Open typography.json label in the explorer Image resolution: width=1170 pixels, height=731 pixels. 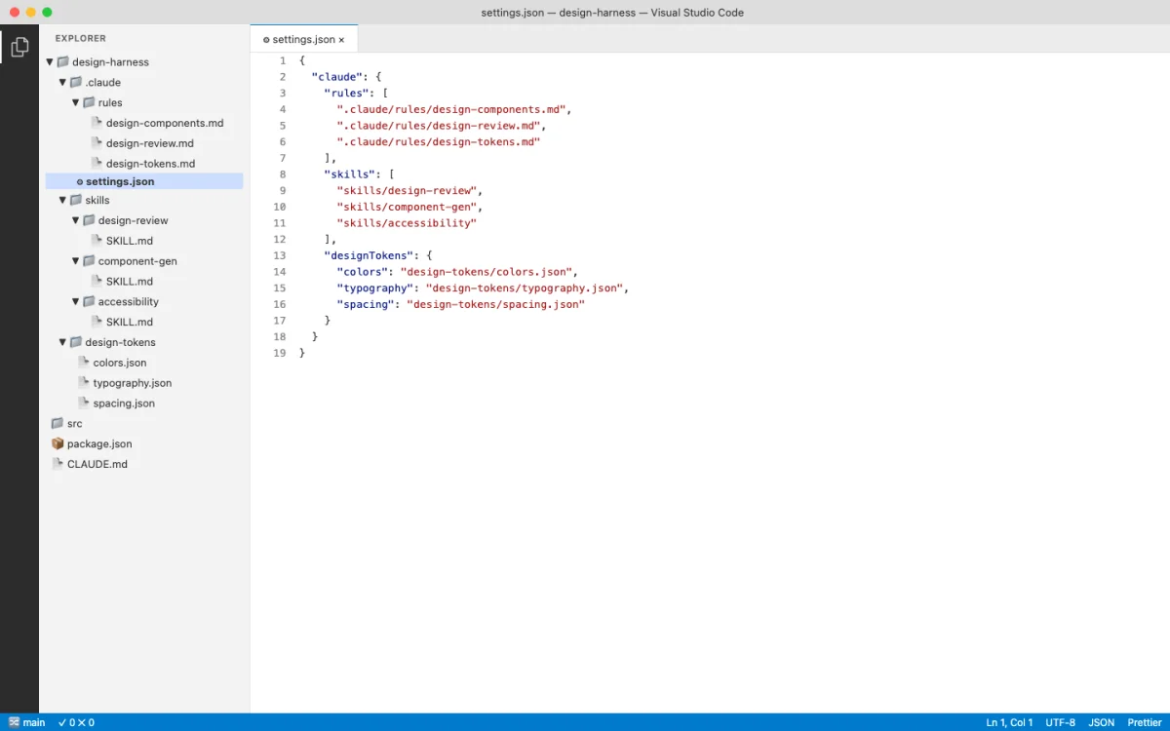133,383
